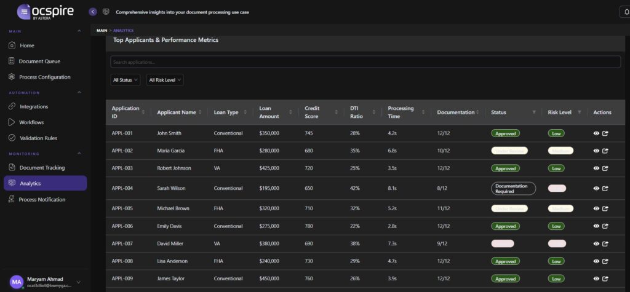This screenshot has height=292, width=630.
Task: Click the APPL-007 application ID
Action: (122, 244)
